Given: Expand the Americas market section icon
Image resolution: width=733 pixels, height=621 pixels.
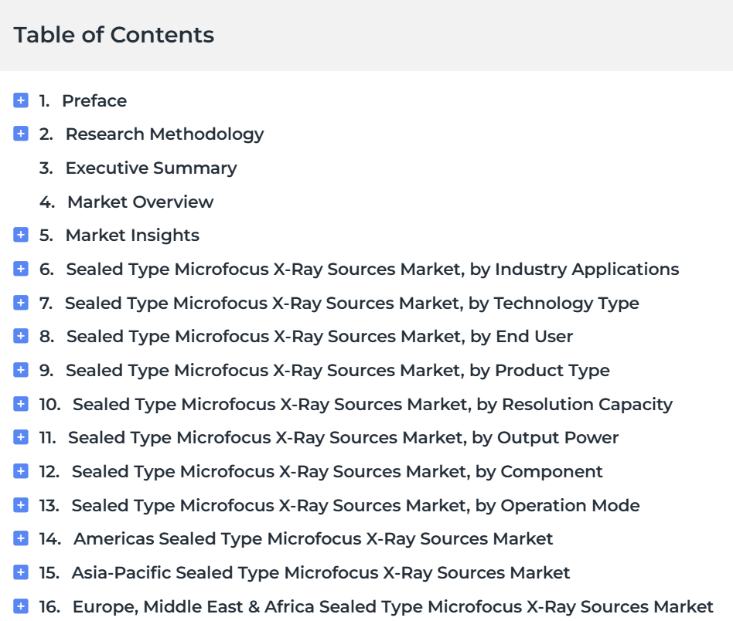Looking at the screenshot, I should coord(21,538).
